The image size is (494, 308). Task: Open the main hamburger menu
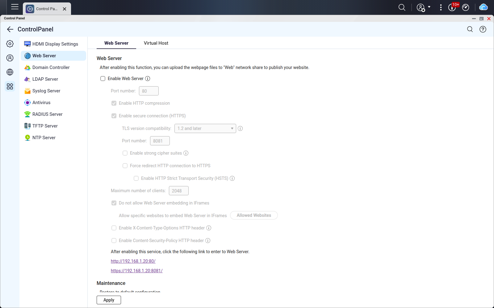(x=15, y=7)
